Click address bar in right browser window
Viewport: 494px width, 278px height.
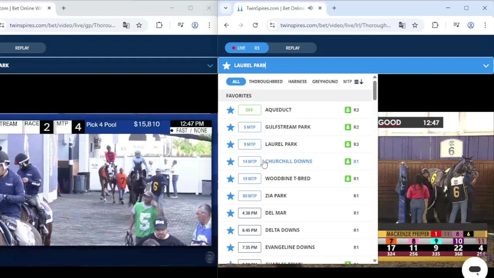336,25
